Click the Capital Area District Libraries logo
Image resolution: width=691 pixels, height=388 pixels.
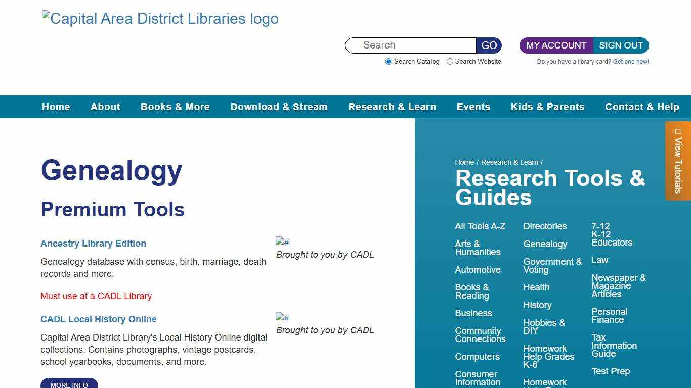159,18
